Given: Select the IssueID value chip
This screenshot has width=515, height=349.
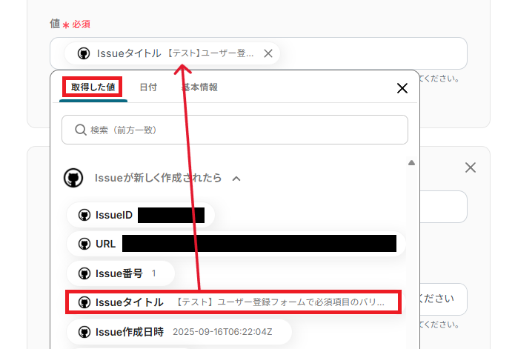Looking at the screenshot, I should pyautogui.click(x=141, y=215).
